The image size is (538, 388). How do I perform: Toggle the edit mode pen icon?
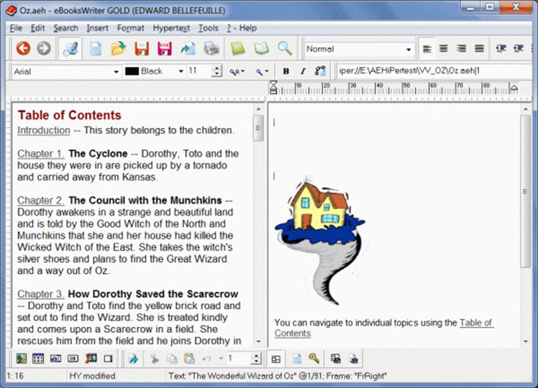pyautogui.click(x=71, y=48)
